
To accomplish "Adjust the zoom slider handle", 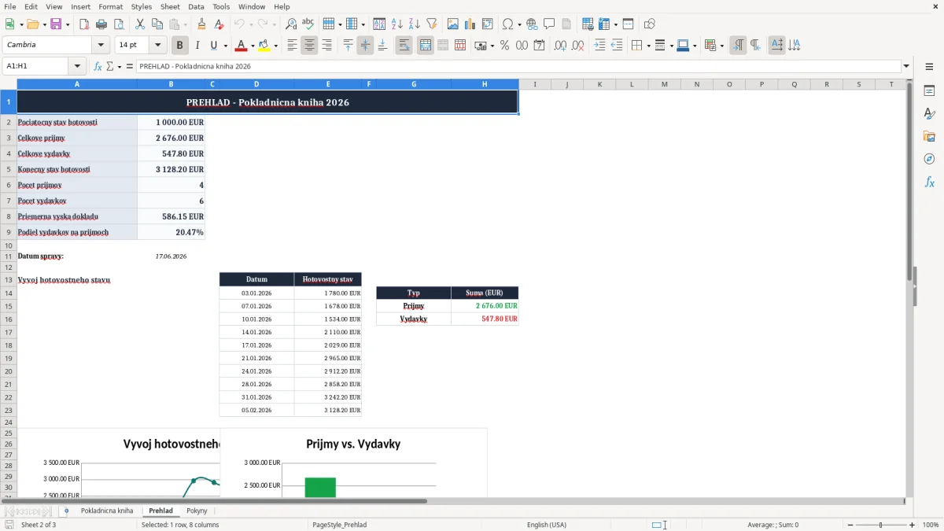I will tap(881, 525).
